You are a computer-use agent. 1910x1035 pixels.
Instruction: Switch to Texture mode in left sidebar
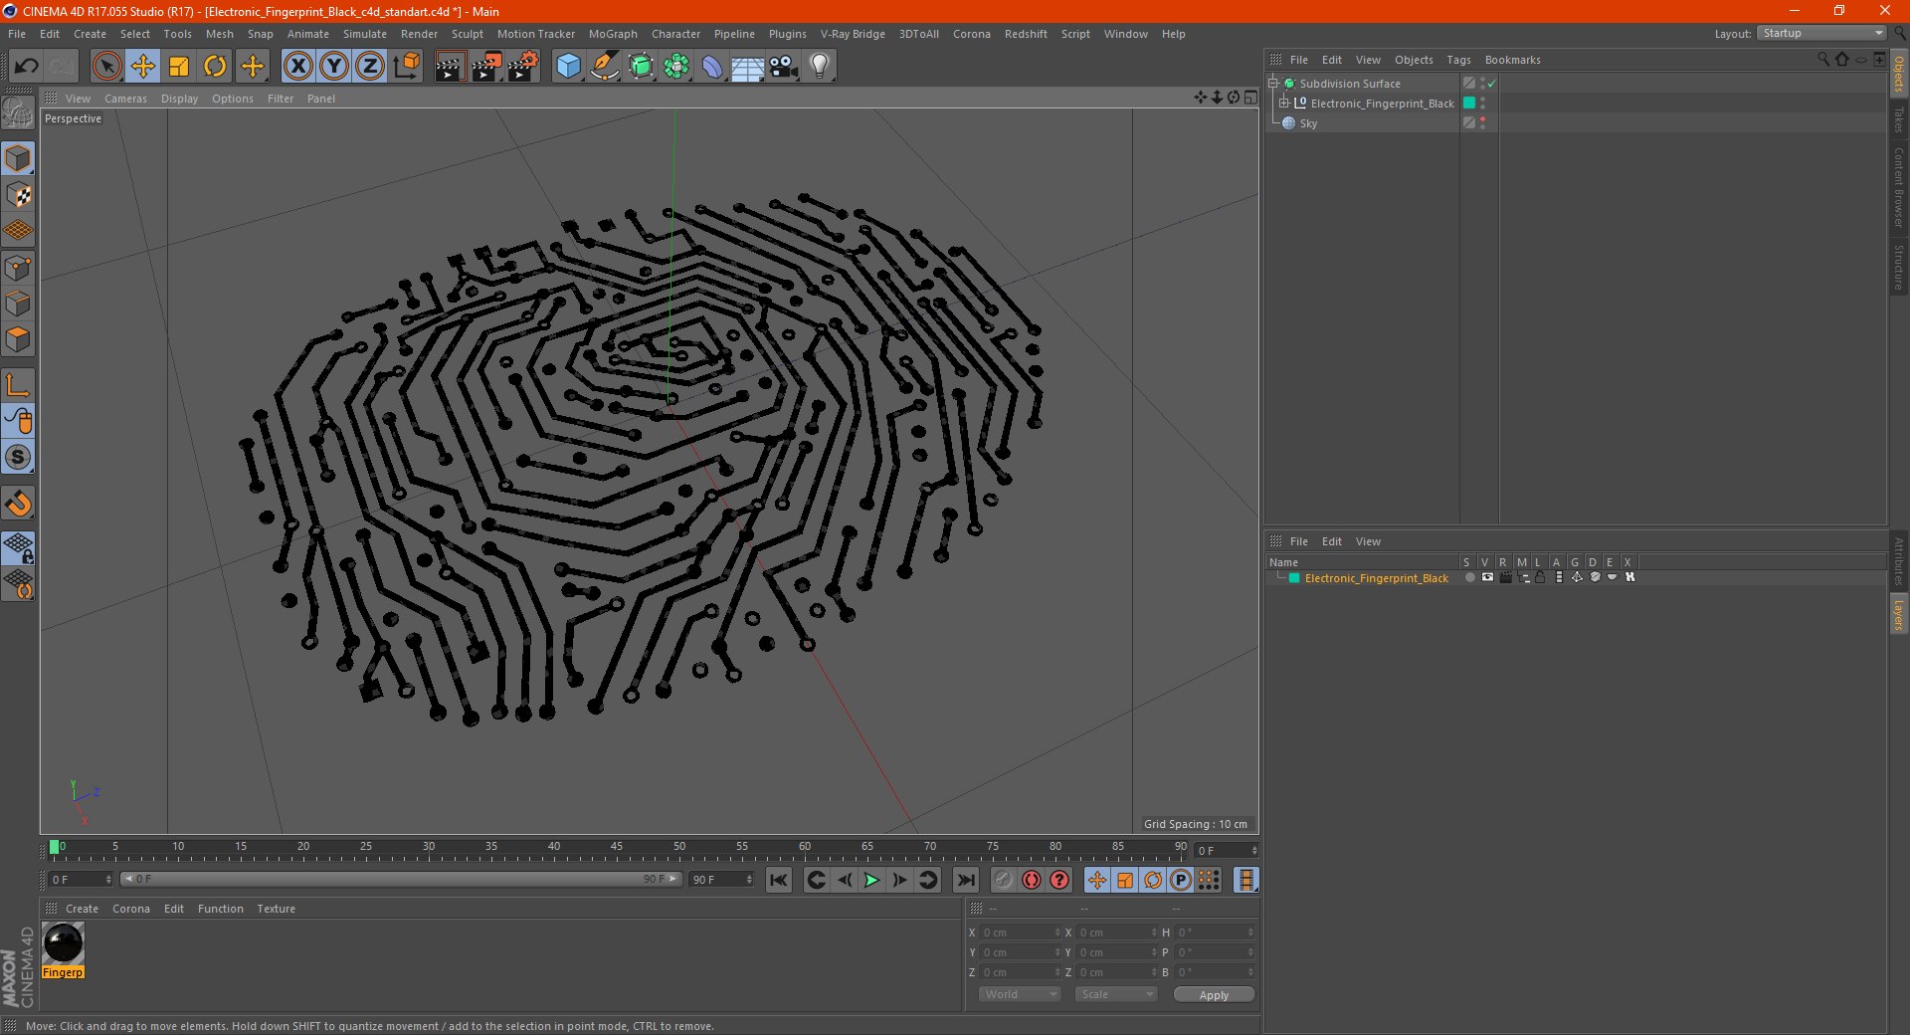pyautogui.click(x=18, y=195)
